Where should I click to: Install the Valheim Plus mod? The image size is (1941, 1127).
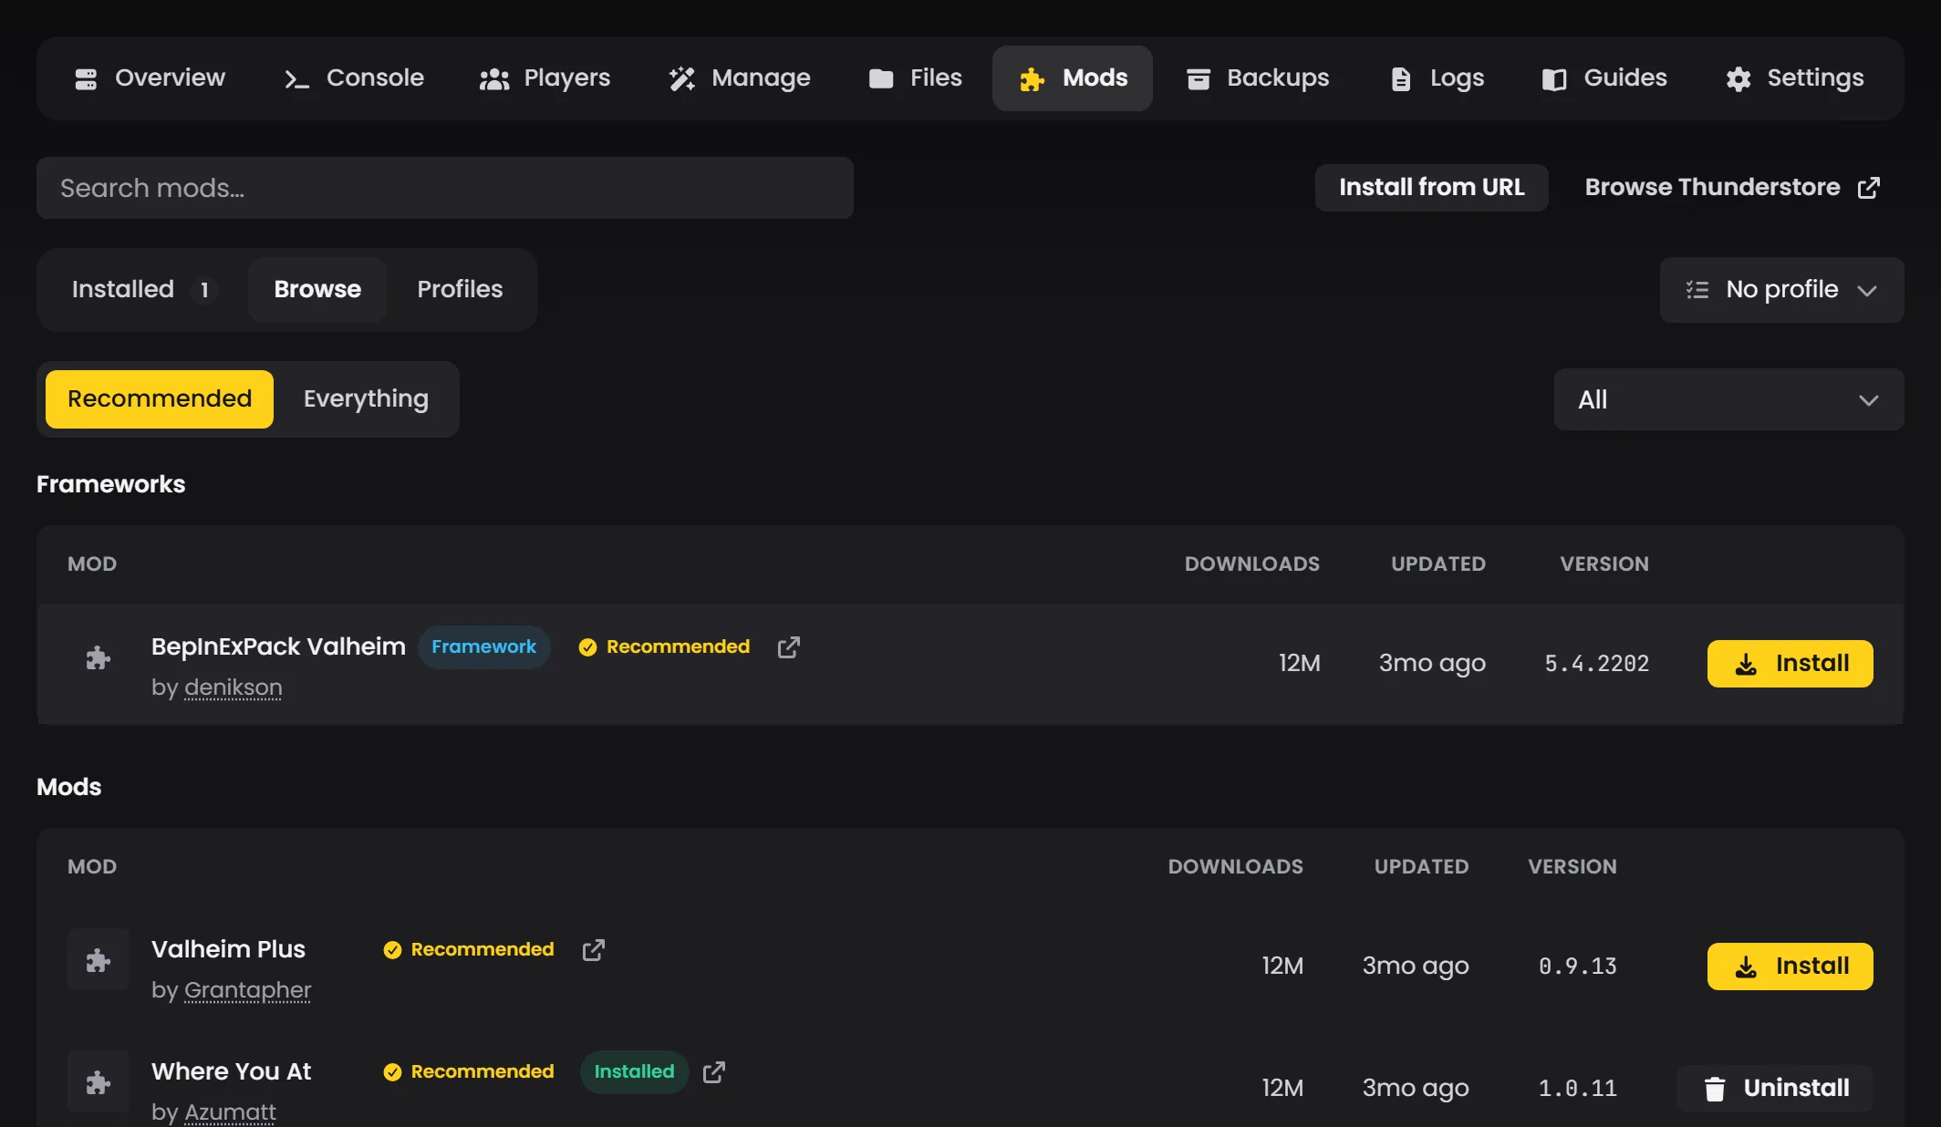coord(1790,967)
